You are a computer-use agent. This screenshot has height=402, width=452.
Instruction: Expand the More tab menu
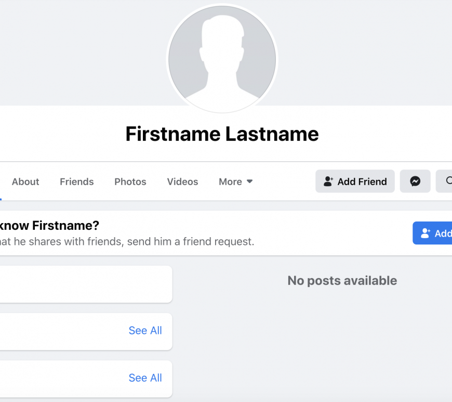click(236, 181)
